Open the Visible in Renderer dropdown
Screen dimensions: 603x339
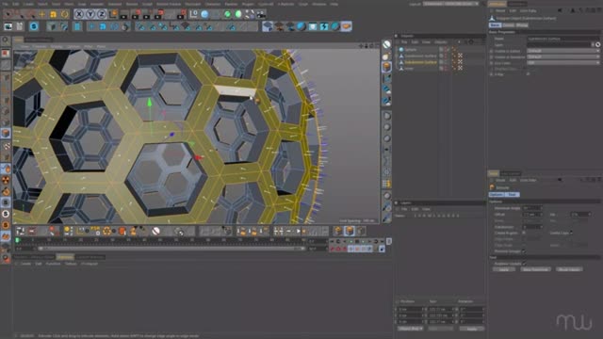[563, 56]
